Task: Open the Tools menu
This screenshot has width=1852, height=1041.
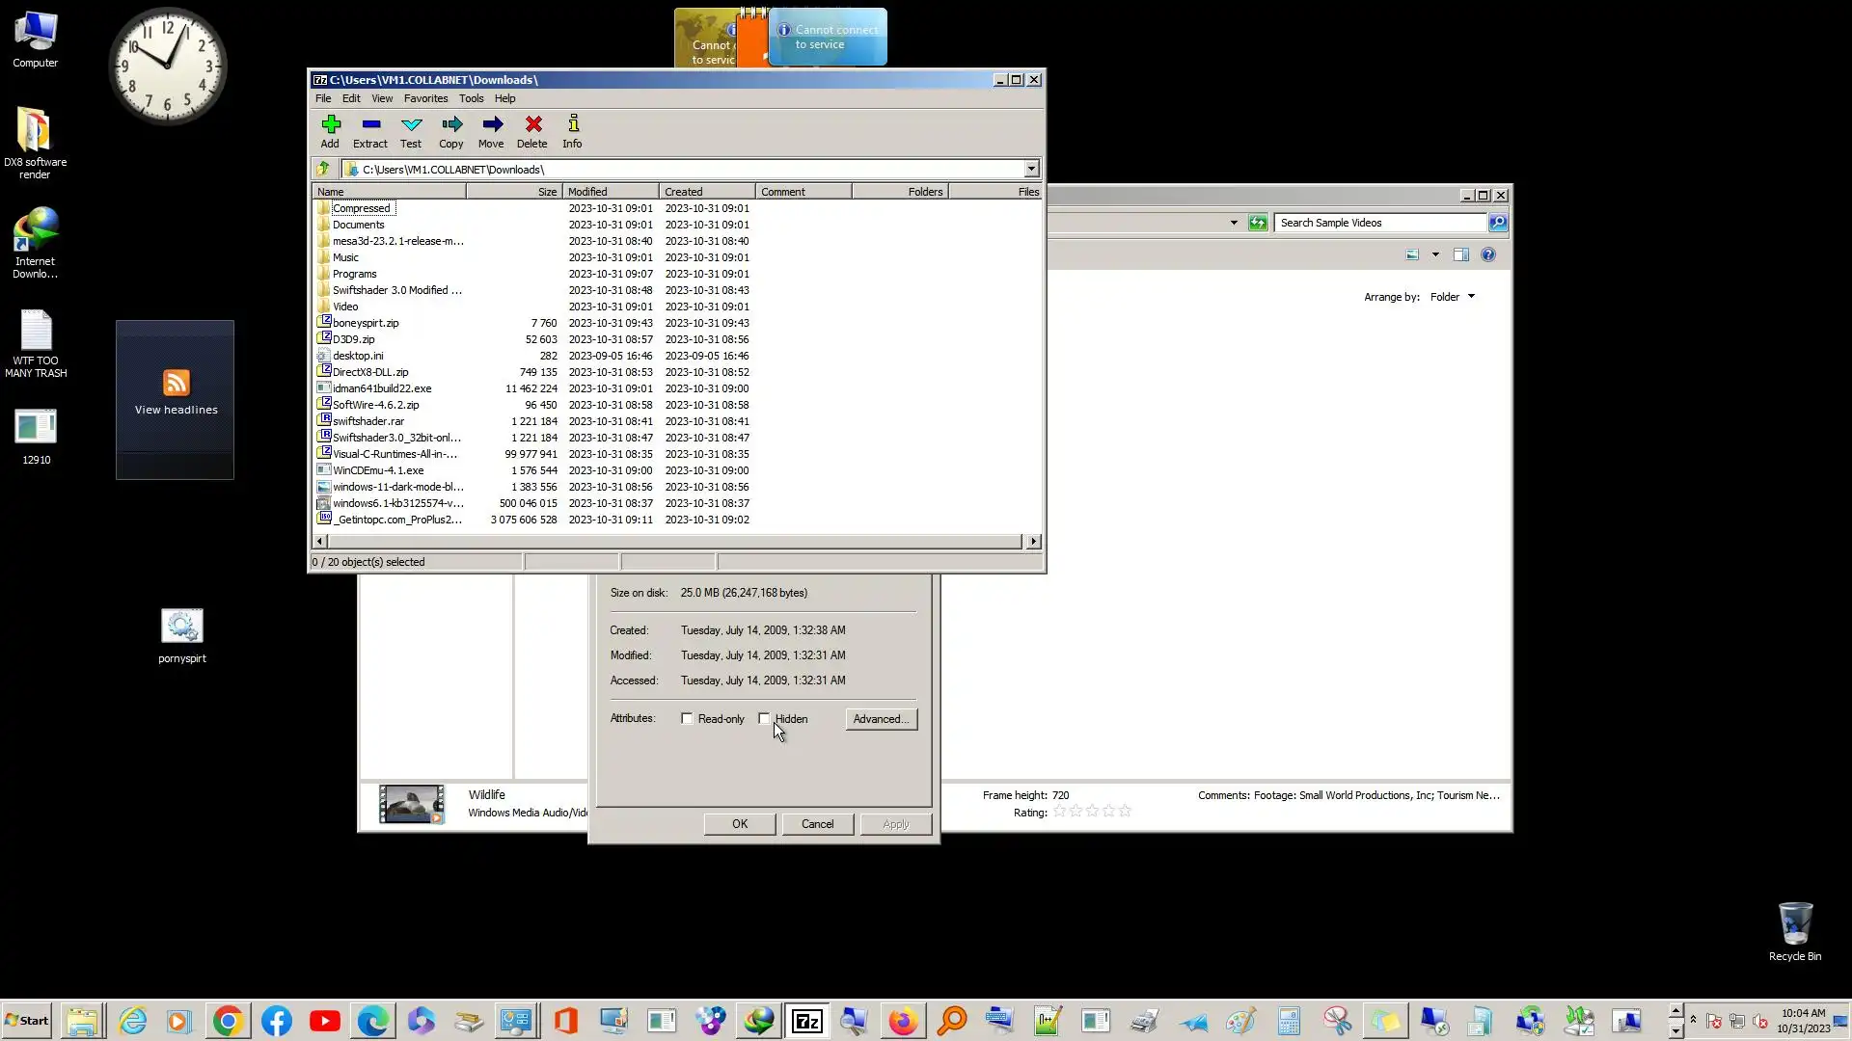Action: (471, 98)
